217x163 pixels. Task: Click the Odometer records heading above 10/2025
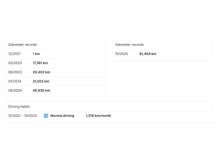tap(129, 45)
